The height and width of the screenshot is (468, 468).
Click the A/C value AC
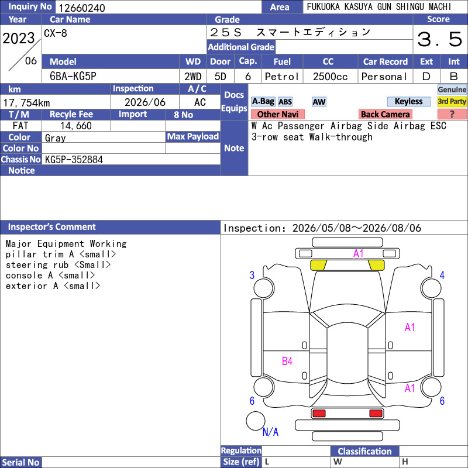click(199, 102)
